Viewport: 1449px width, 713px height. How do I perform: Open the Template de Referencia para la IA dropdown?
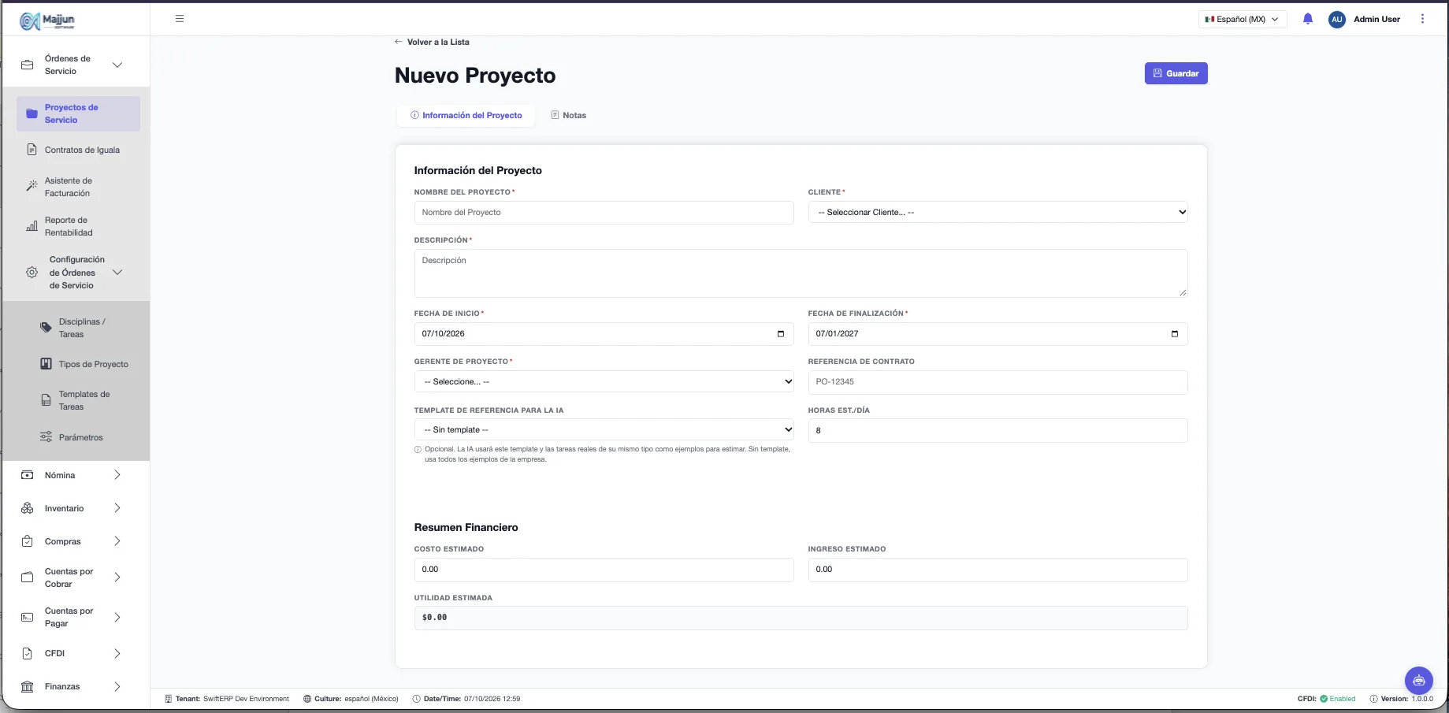[x=604, y=430]
